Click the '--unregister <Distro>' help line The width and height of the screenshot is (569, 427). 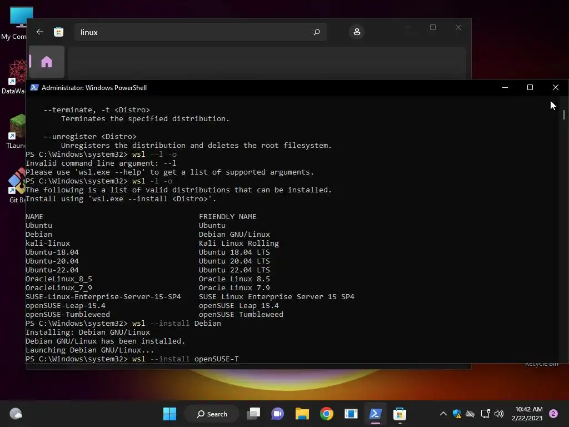point(90,137)
